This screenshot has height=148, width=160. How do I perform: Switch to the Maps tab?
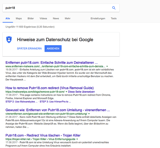[19, 18]
